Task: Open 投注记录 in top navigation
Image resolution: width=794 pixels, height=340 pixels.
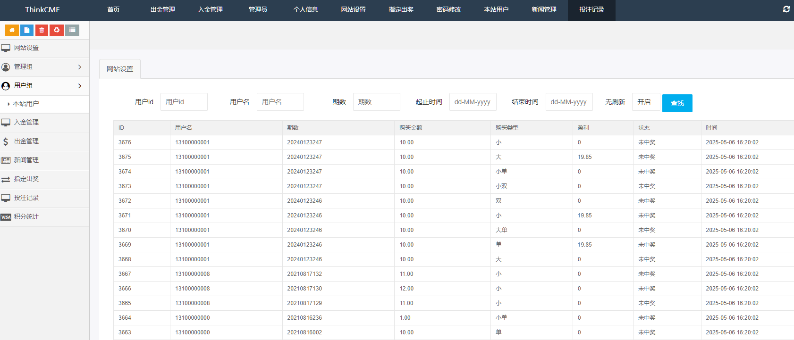Action: (x=591, y=10)
